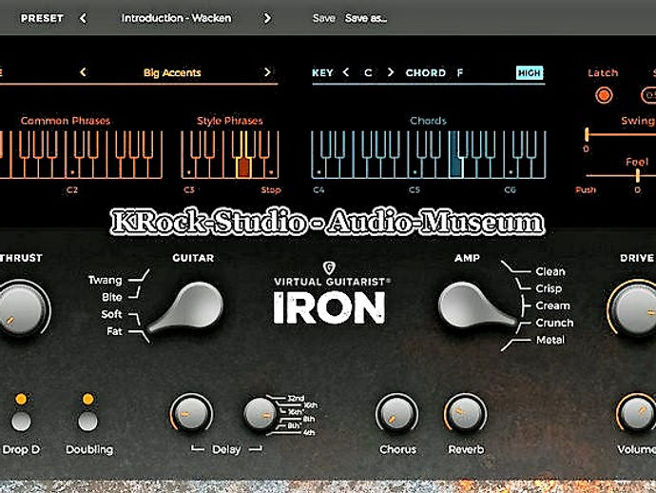The height and width of the screenshot is (493, 656).
Task: Click the Delay time division knob
Action: pyautogui.click(x=260, y=414)
